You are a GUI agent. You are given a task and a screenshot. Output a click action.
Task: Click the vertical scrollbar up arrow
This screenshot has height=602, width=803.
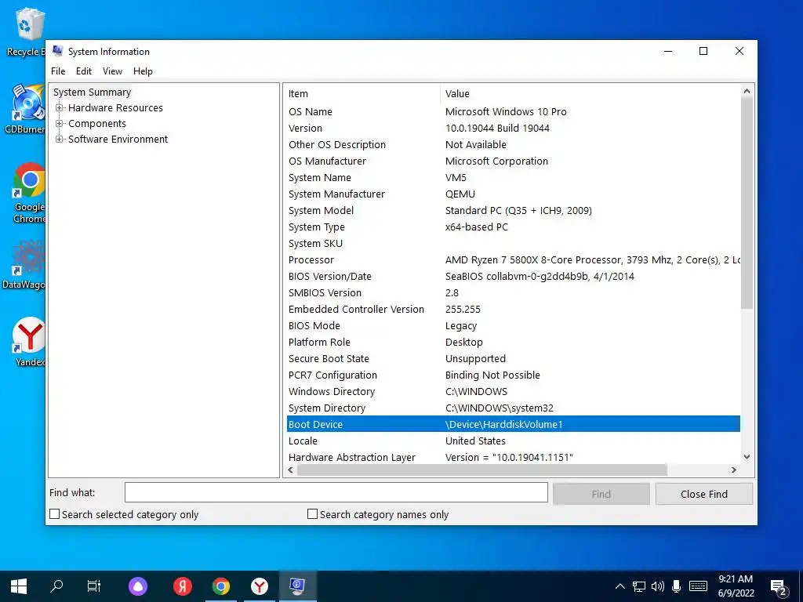coord(747,91)
